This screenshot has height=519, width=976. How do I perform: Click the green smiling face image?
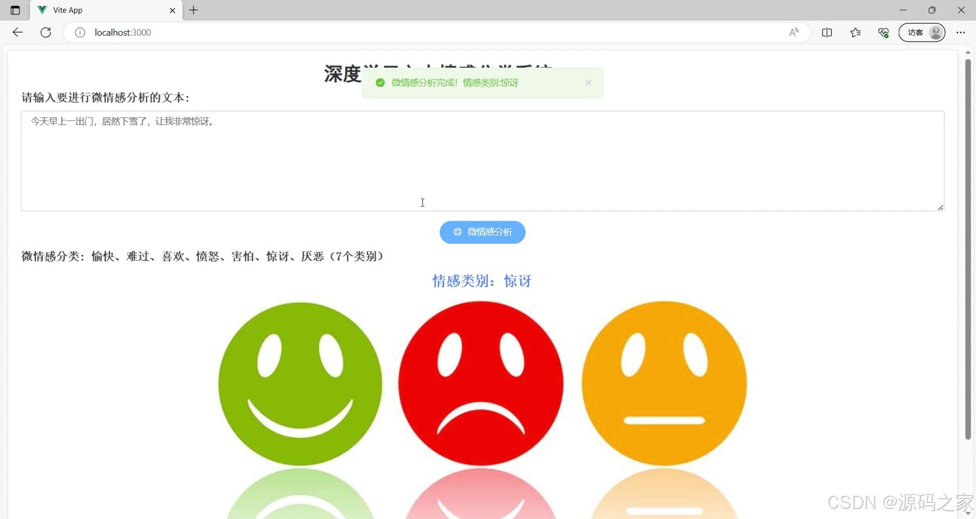pos(300,383)
